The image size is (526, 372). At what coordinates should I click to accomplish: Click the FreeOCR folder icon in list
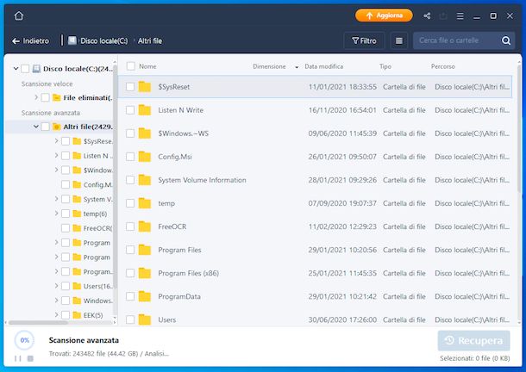[145, 226]
